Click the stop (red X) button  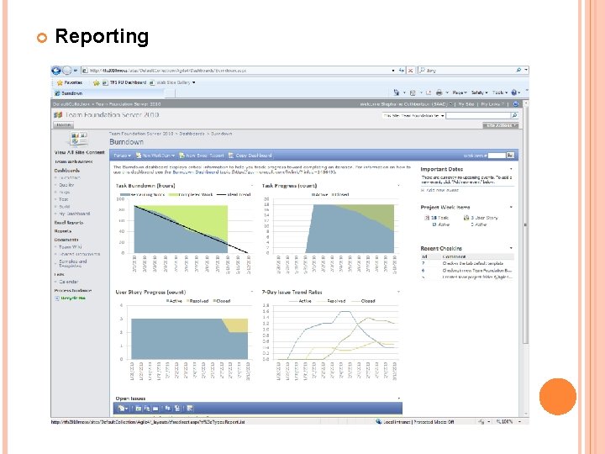coord(411,71)
